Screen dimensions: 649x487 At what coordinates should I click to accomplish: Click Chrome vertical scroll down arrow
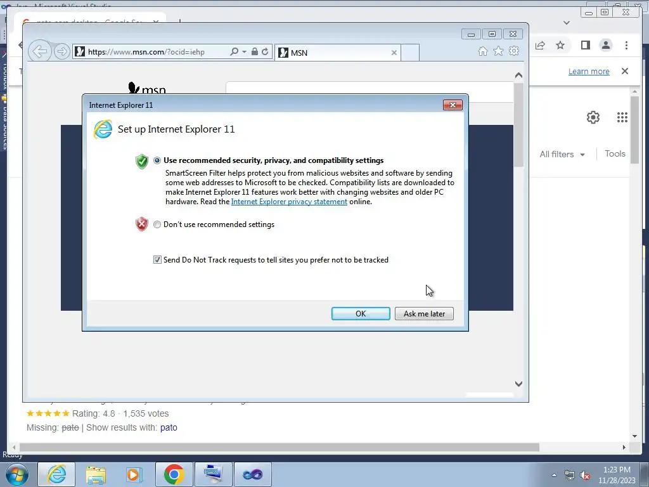pyautogui.click(x=634, y=436)
